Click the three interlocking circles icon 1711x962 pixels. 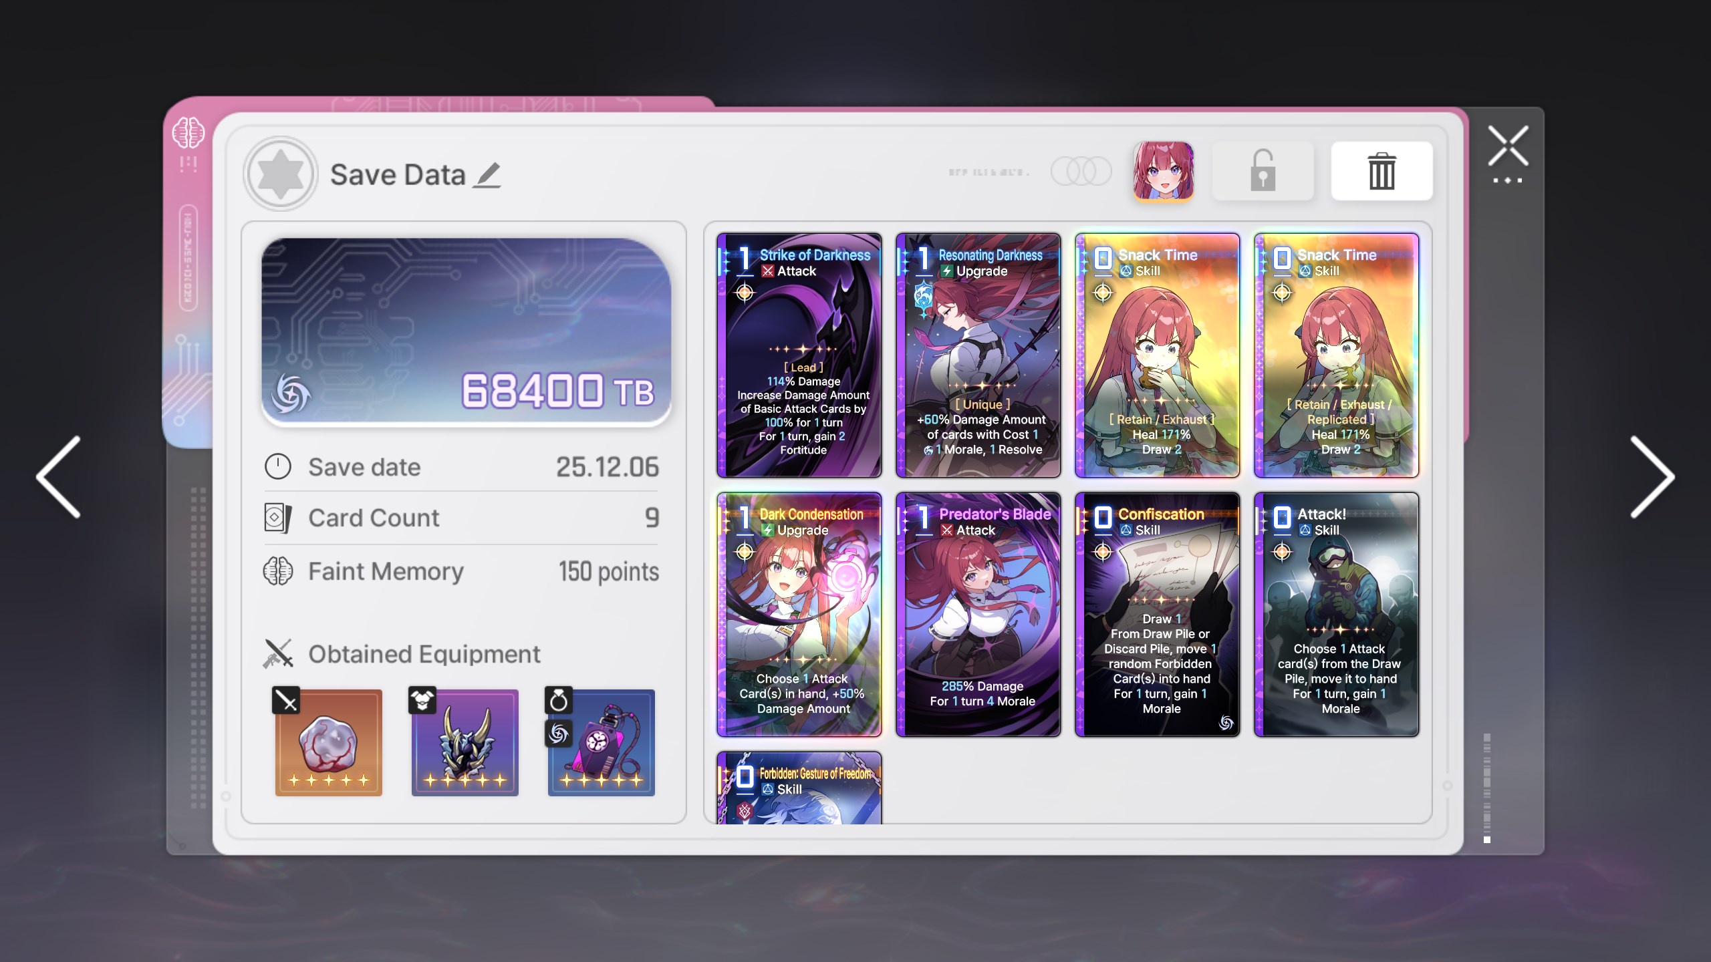pyautogui.click(x=1081, y=172)
